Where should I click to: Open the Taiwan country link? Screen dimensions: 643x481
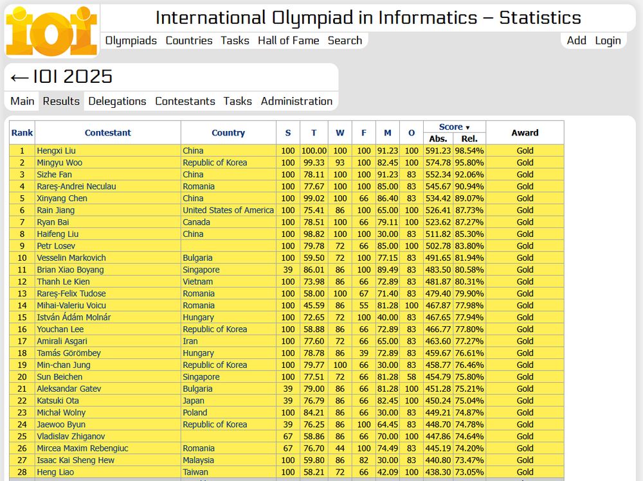point(195,472)
